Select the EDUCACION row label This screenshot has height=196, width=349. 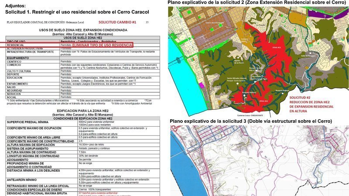(16, 77)
